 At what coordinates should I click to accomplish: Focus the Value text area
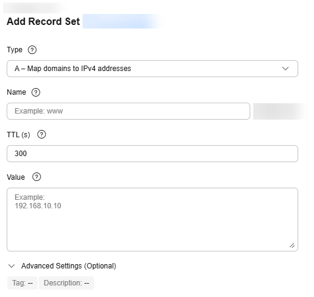152,220
